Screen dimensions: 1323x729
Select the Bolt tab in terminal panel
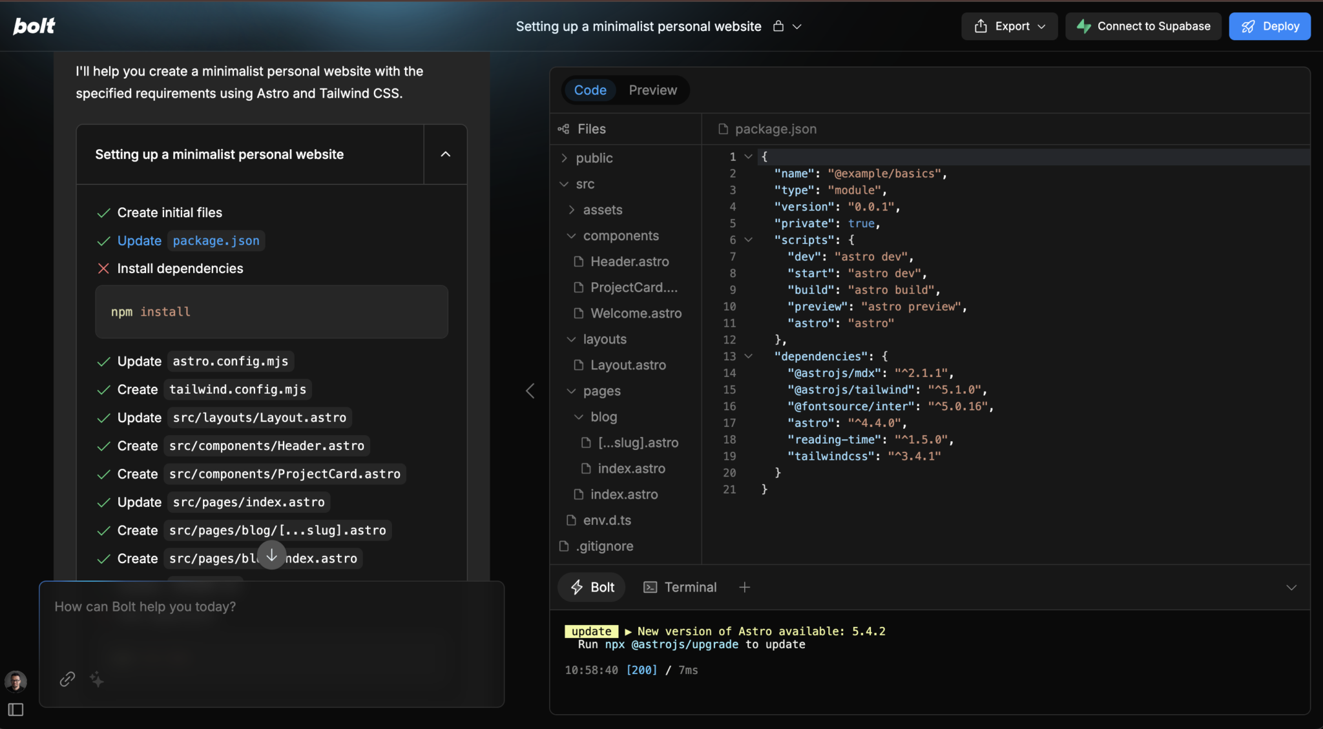coord(590,587)
